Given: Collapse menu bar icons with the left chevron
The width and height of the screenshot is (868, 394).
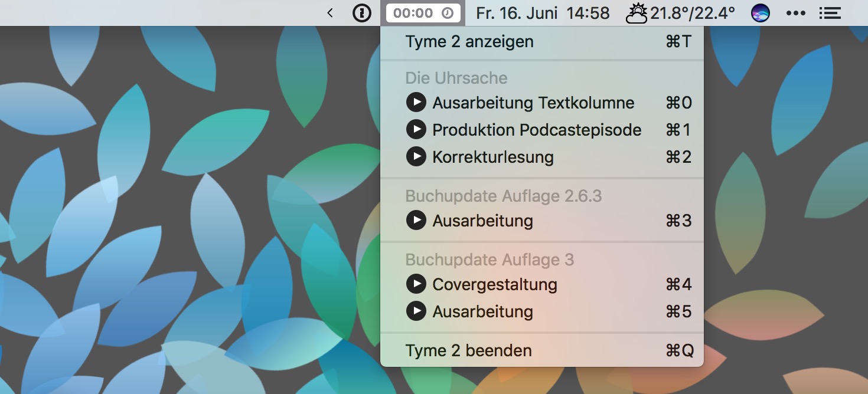Looking at the screenshot, I should pos(330,13).
